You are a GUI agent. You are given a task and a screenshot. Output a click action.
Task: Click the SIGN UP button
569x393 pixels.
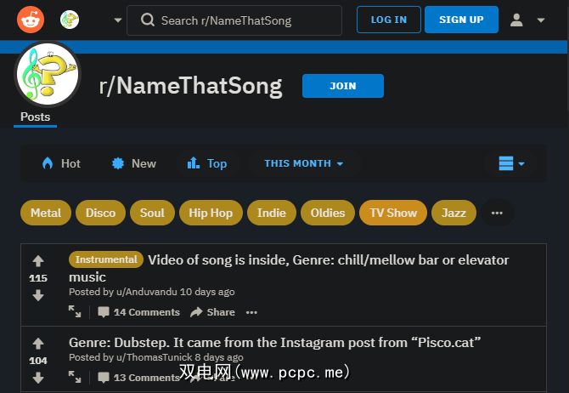(x=461, y=20)
